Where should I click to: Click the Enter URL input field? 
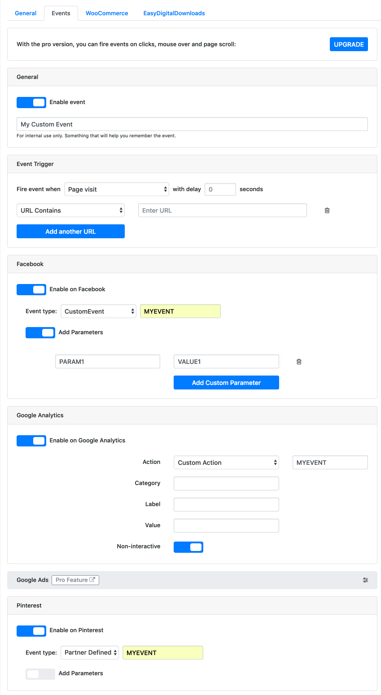[x=223, y=210]
